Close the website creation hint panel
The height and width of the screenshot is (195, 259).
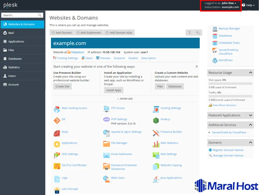tap(197, 67)
